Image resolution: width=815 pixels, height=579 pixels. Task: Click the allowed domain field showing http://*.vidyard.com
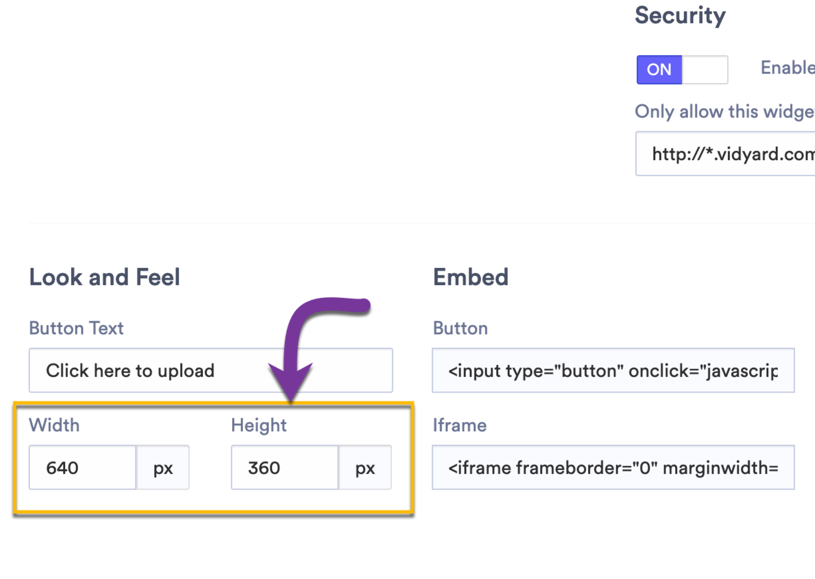pos(725,154)
